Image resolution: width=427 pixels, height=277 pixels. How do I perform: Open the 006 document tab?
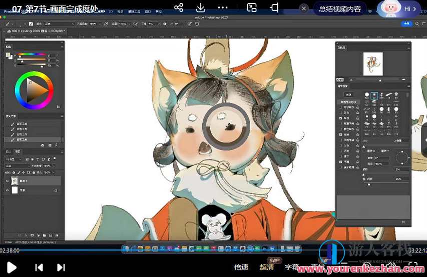pyautogui.click(x=35, y=31)
